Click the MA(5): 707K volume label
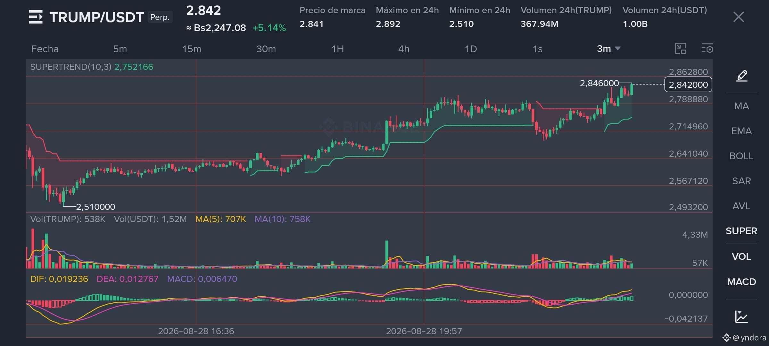769x346 pixels. (221, 219)
